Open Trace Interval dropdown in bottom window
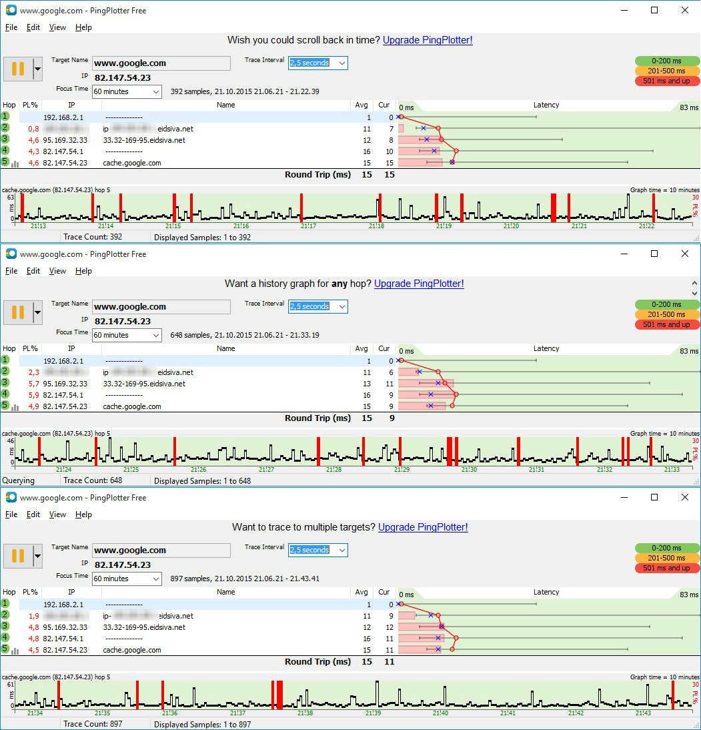This screenshot has height=730, width=701. coord(342,550)
